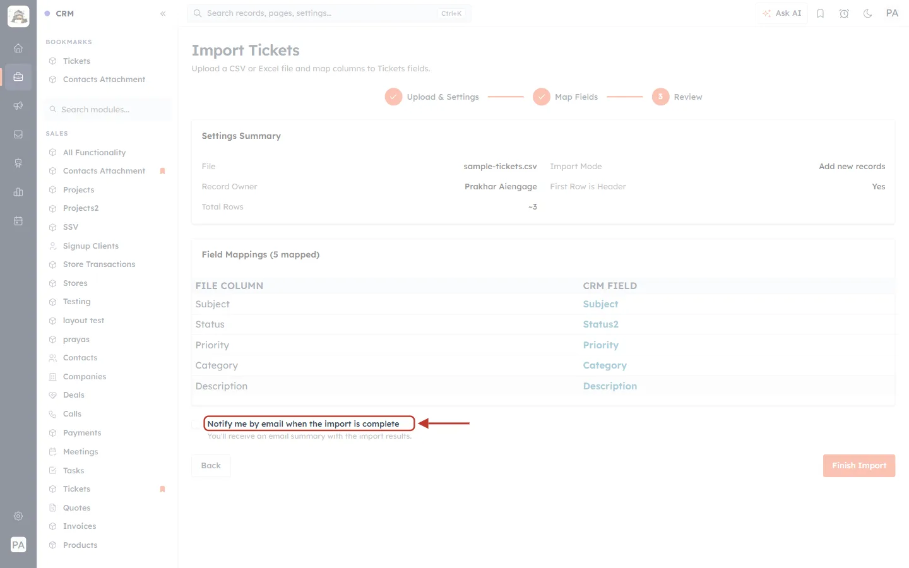Click the Status2 CRM field link
909x568 pixels.
point(600,324)
